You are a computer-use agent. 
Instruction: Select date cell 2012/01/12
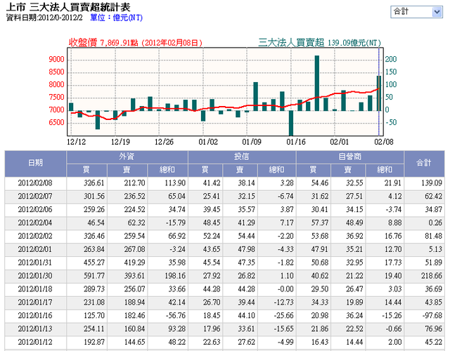click(x=35, y=342)
